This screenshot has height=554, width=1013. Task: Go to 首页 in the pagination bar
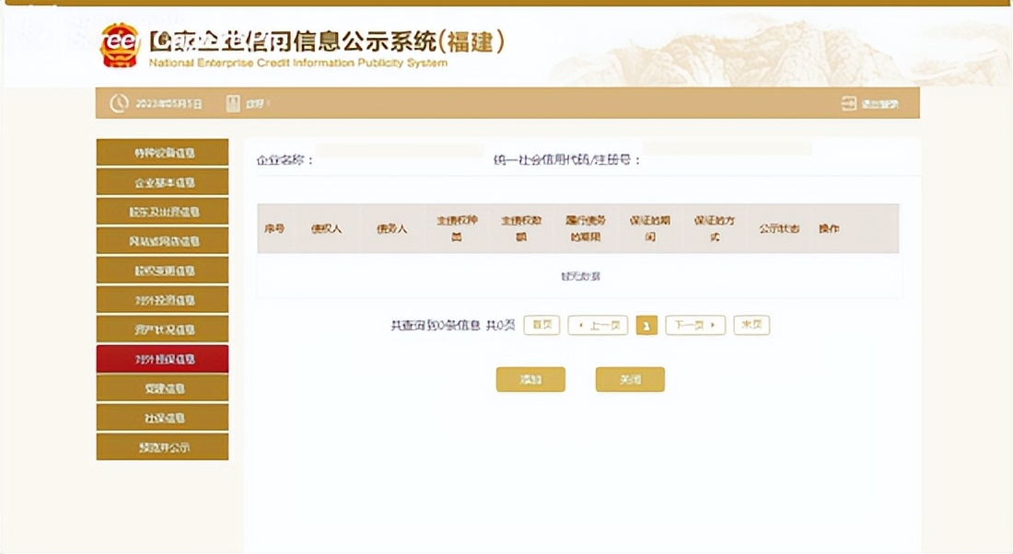[x=541, y=325]
